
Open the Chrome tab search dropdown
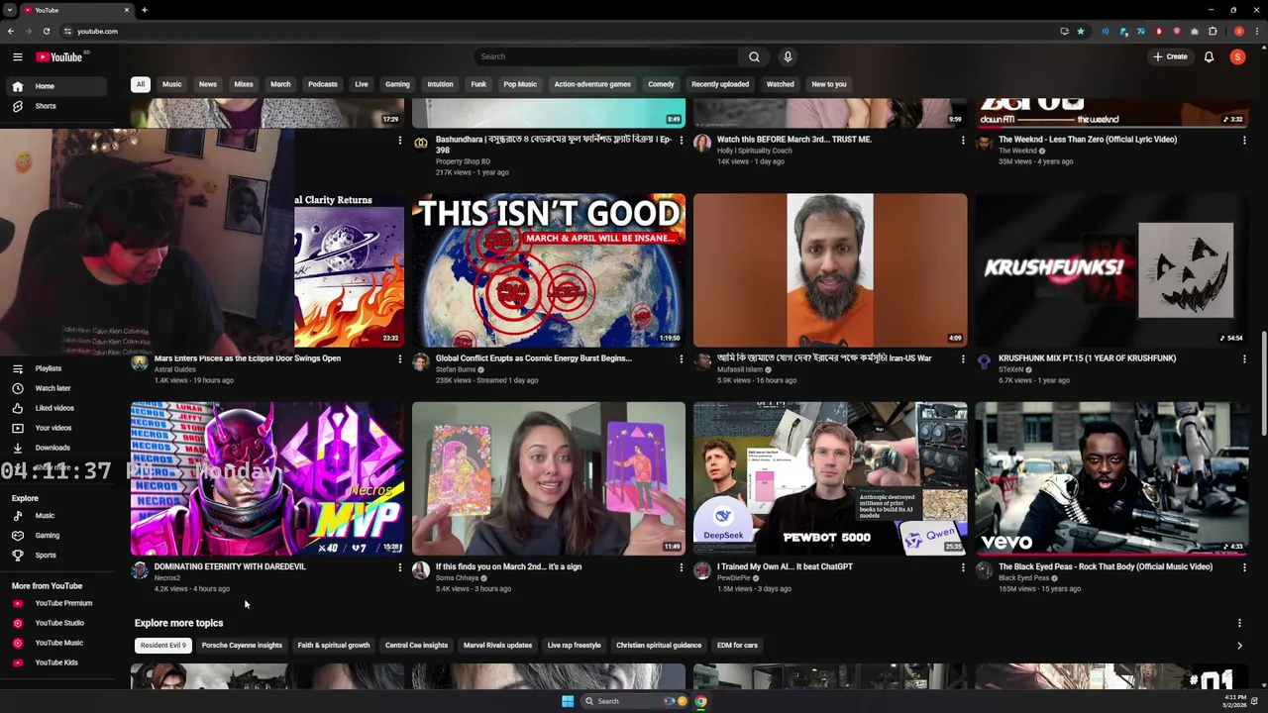click(10, 10)
